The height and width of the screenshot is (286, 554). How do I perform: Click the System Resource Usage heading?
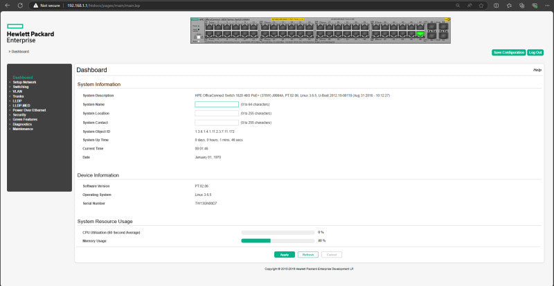point(105,222)
